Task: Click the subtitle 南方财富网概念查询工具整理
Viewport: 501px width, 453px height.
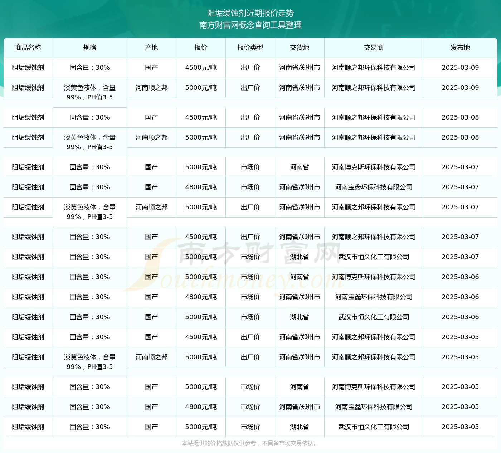Action: [250, 25]
